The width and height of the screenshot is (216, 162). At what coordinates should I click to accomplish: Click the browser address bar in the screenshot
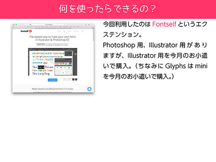coord(49,25)
